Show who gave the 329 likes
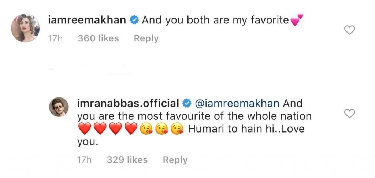The width and height of the screenshot is (375, 178). coord(127,160)
